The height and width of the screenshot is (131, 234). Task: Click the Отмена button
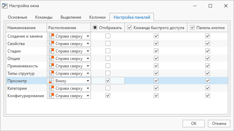point(219,124)
